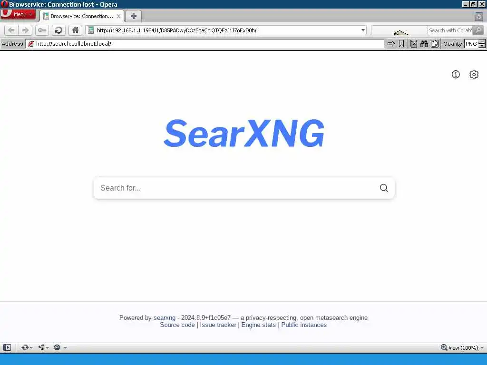
Task: Open the Source code link
Action: coord(177,325)
